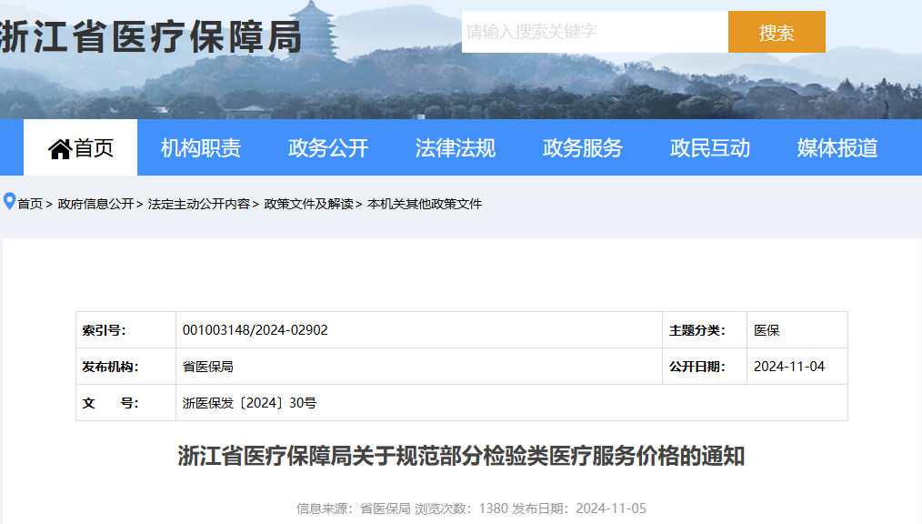Open the 政策文件及解读 breadcrumb link
922x524 pixels.
(x=309, y=204)
